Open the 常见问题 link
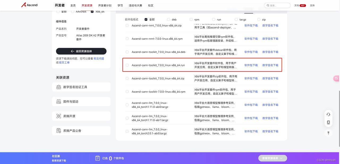Screen dimensions: 340x164 99,59
